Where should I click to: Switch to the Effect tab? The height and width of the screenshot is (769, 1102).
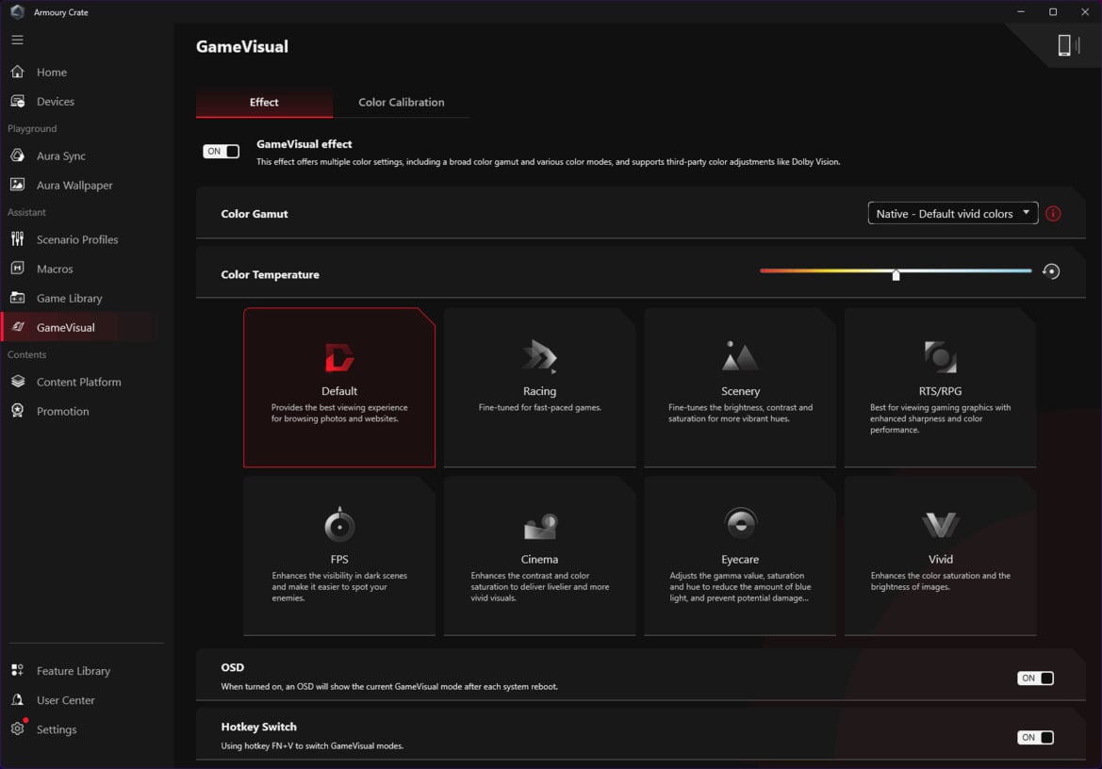coord(264,103)
